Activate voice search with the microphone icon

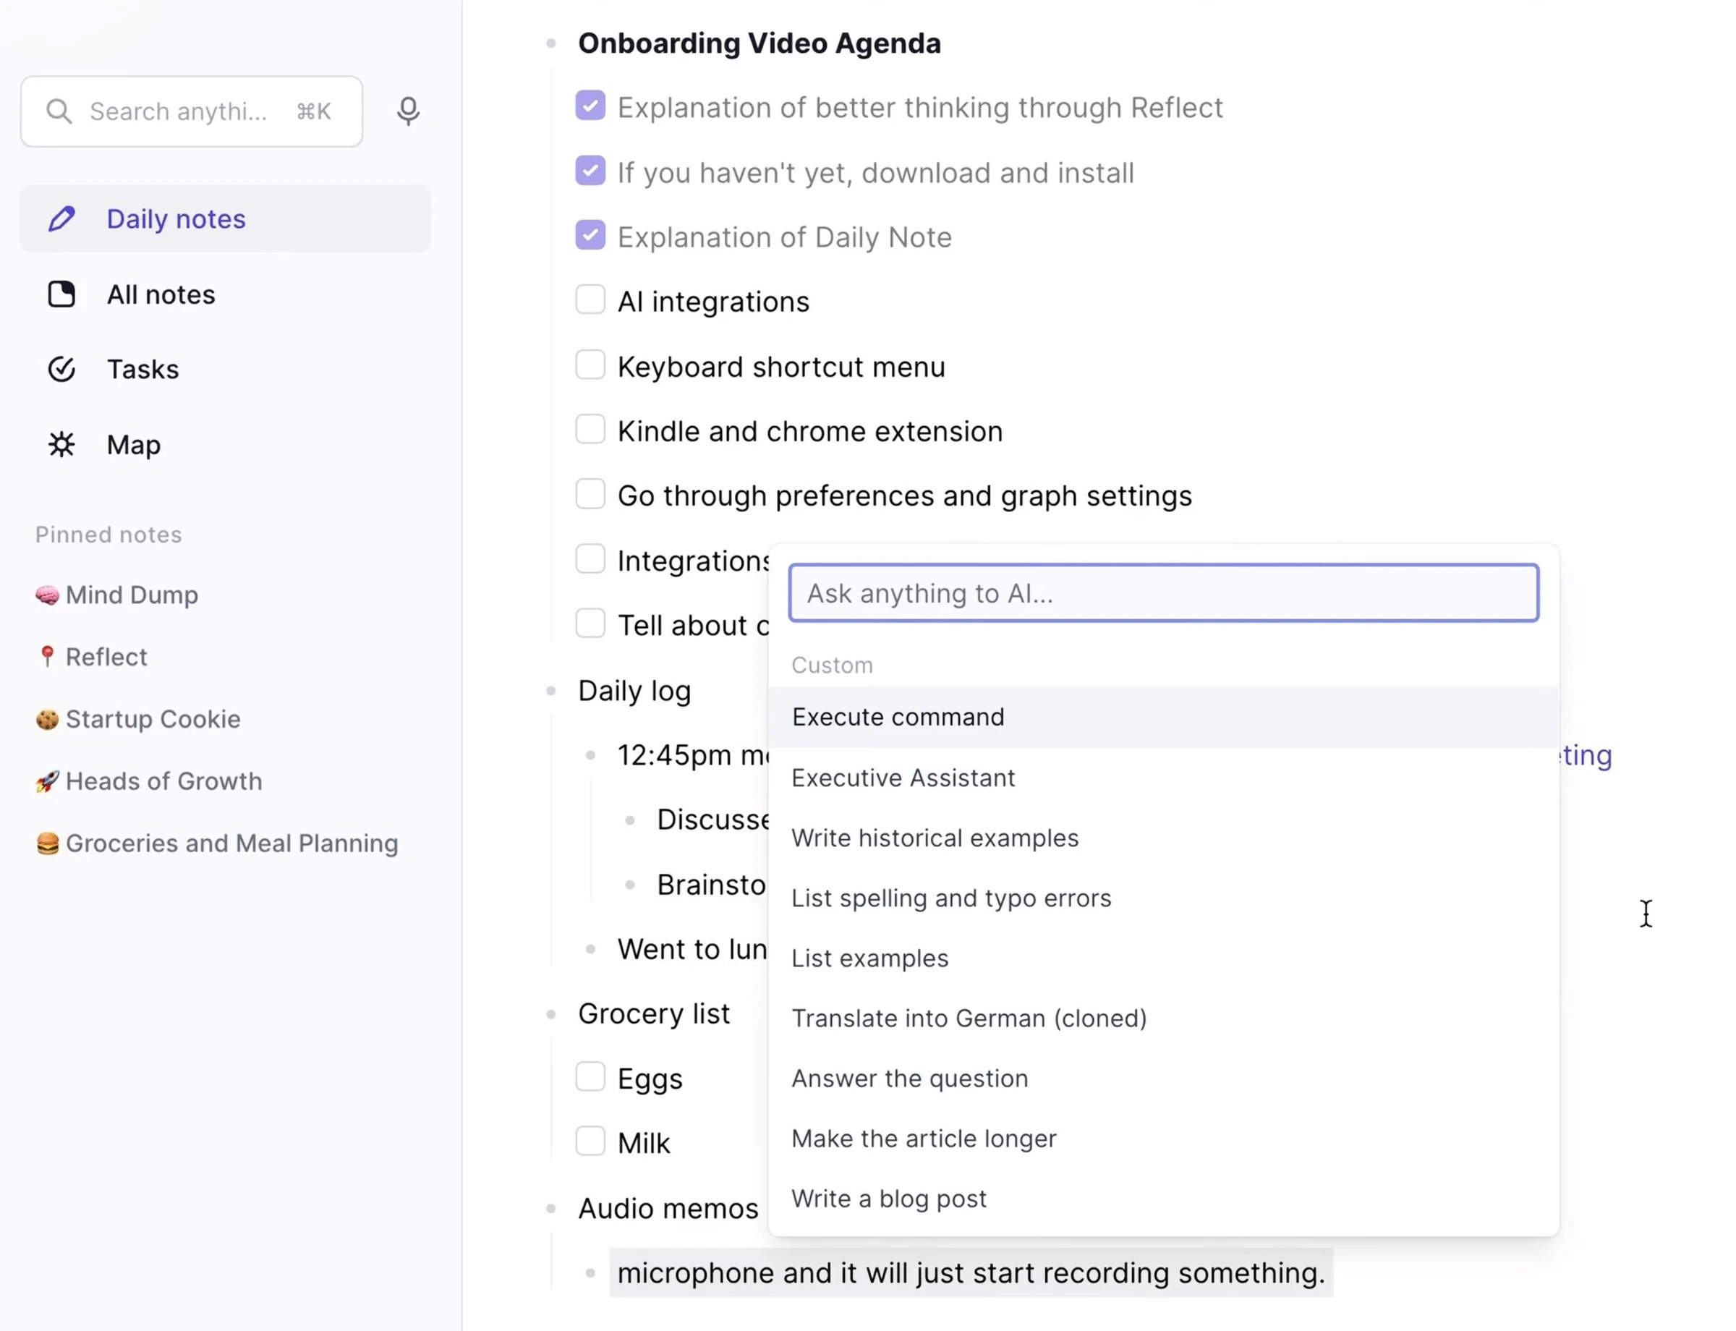[408, 111]
